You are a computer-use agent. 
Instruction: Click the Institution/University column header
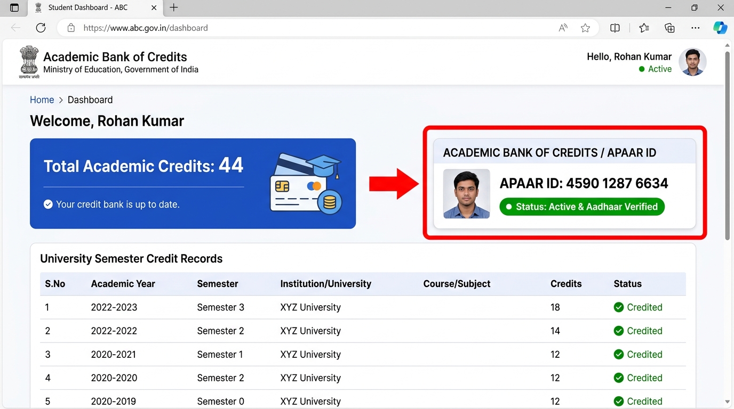(325, 284)
